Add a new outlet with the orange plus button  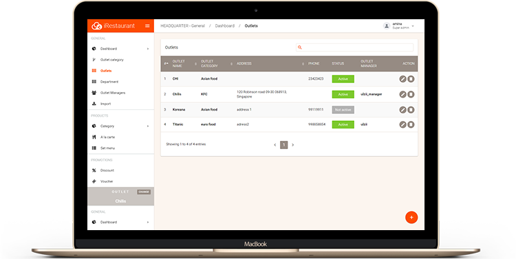411,217
